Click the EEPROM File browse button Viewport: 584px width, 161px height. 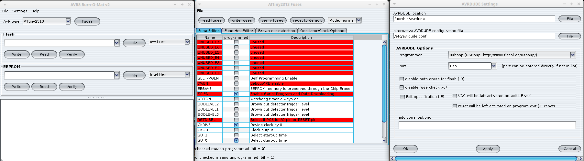[x=134, y=75]
